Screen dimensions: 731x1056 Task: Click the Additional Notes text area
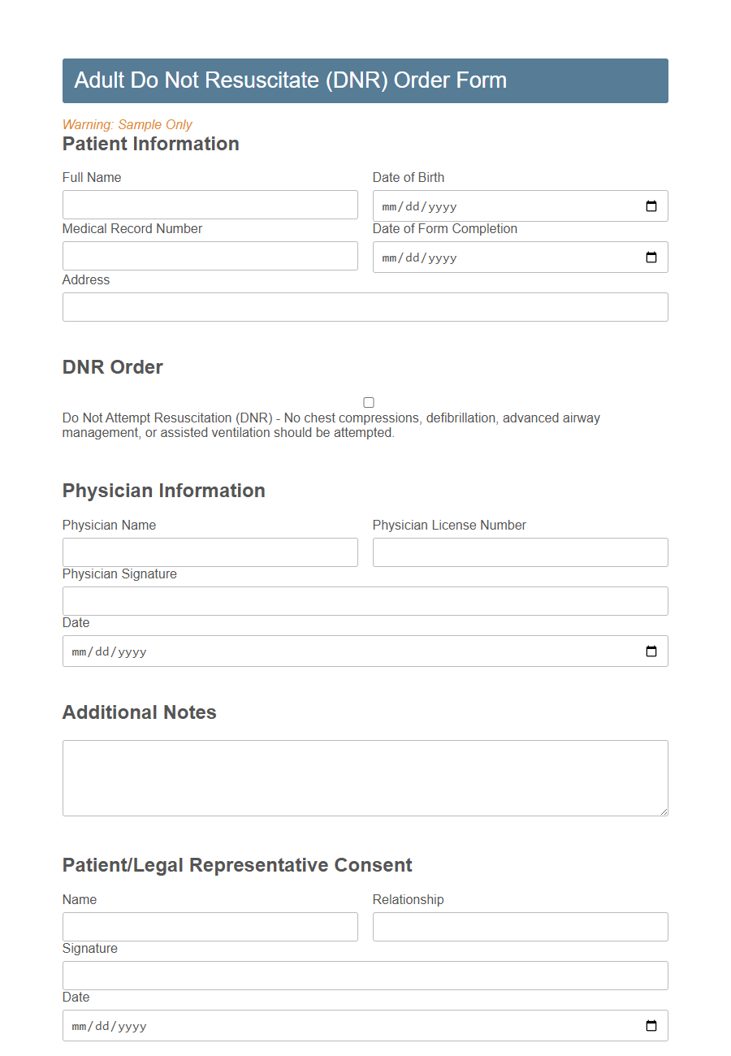365,776
